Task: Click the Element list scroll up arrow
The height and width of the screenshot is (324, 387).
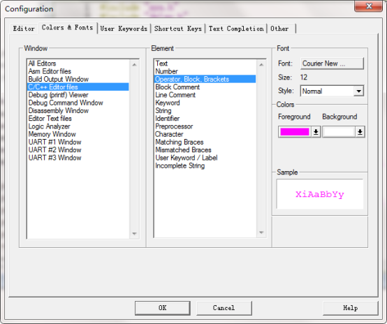Action: (x=261, y=65)
